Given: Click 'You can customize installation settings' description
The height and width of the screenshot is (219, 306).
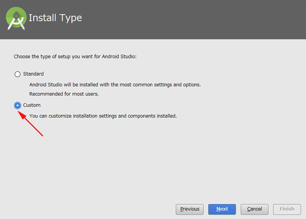Looking at the screenshot, I should point(103,116).
